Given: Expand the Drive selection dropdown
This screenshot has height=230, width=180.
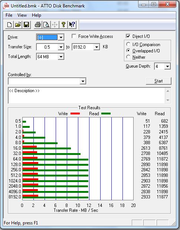Looking at the screenshot, I should click(61, 37).
